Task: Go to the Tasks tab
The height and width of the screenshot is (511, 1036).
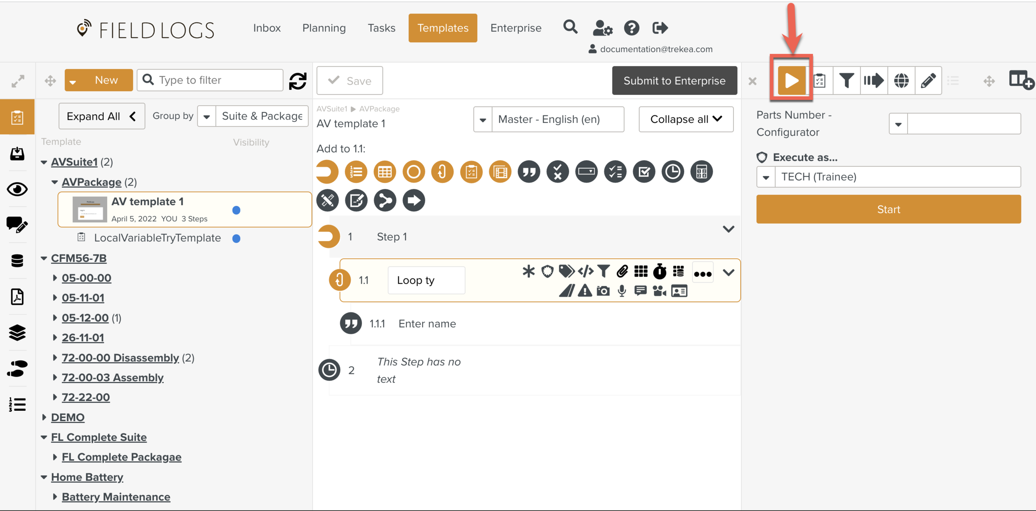Action: (x=382, y=28)
